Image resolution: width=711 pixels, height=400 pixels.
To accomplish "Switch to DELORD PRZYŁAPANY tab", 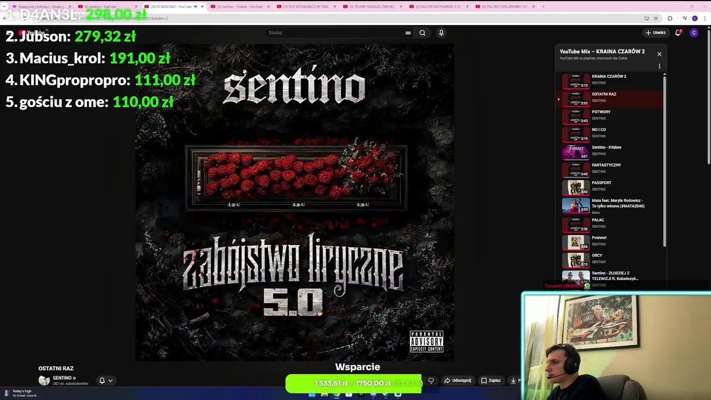I will 438,7.
